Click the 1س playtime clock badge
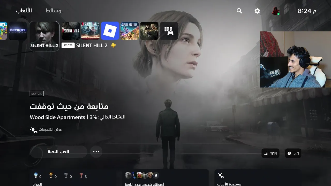This screenshot has width=331, height=186. pyautogui.click(x=293, y=153)
